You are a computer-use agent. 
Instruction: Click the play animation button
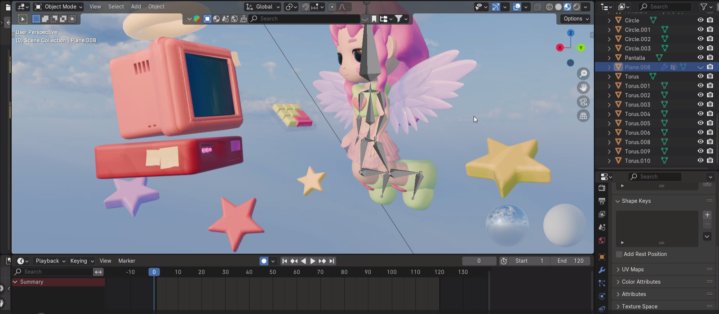313,261
